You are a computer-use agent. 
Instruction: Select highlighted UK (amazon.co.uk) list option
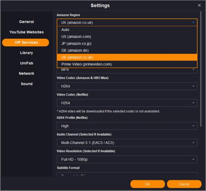tap(127, 57)
